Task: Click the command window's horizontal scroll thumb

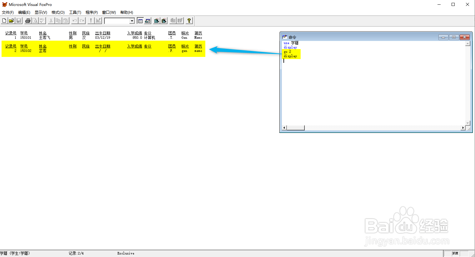Action: (296, 128)
